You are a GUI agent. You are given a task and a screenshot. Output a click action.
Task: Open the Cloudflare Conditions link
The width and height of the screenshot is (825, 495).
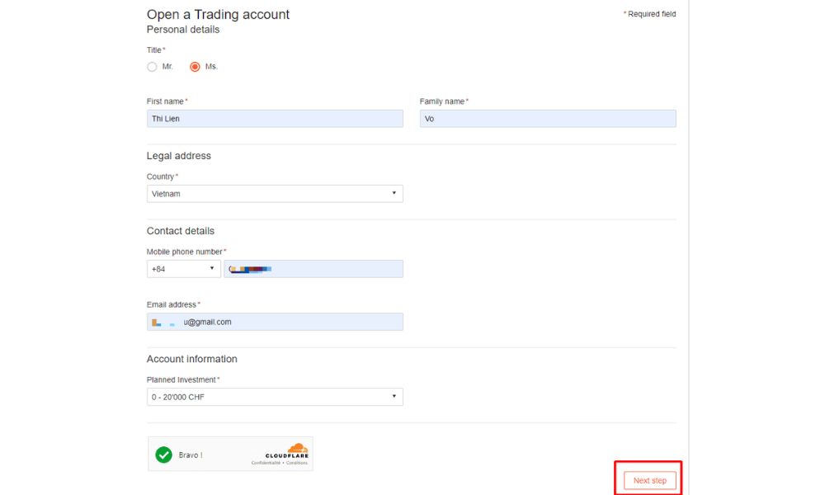tap(297, 463)
